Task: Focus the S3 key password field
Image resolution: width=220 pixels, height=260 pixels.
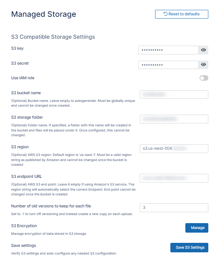Action: 168,50
